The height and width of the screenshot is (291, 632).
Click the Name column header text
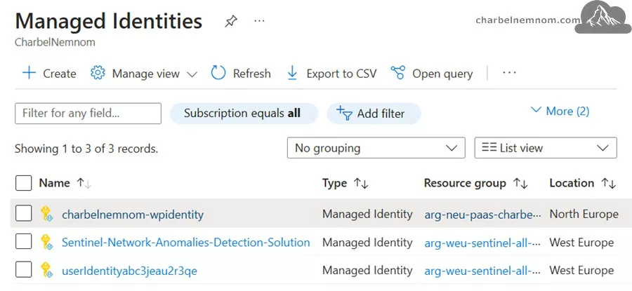coord(54,183)
